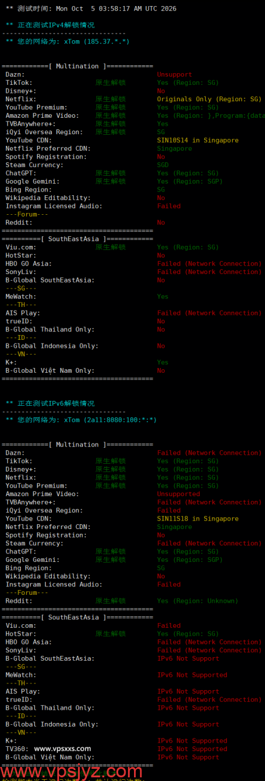Click the red Failed iQyi Oversea Region result
Image resolution: width=265 pixels, height=781 pixels.
[169, 511]
